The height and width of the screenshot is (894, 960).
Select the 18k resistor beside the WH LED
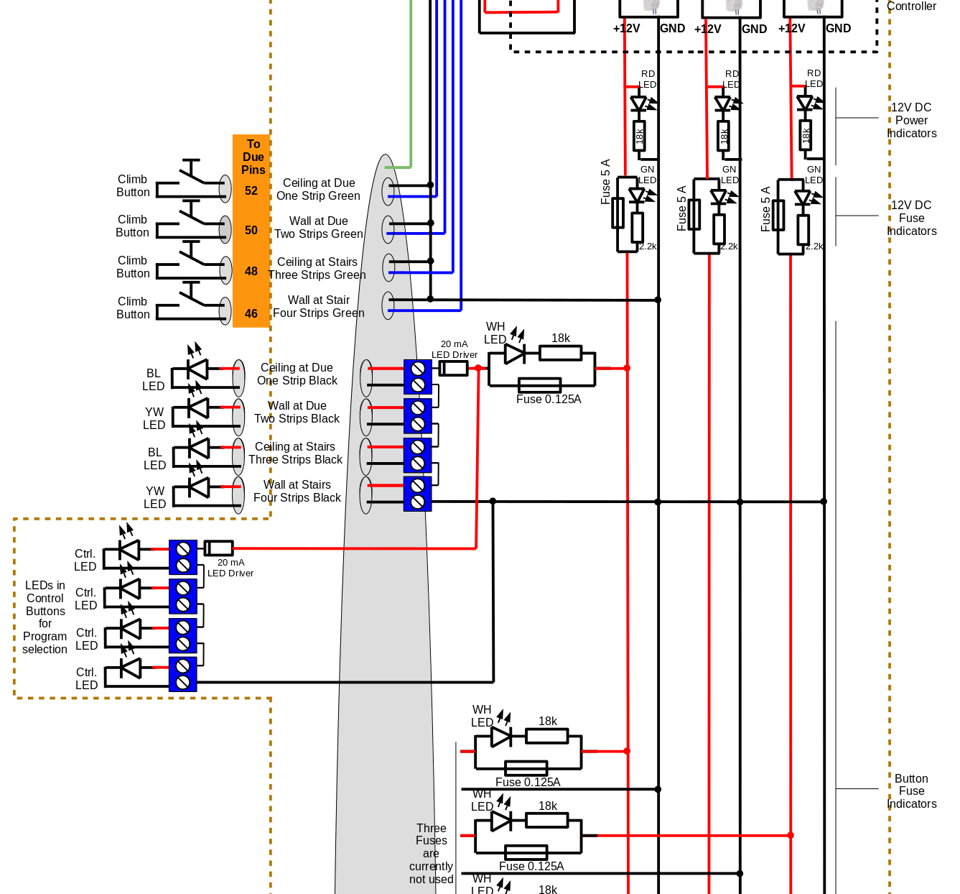(561, 352)
